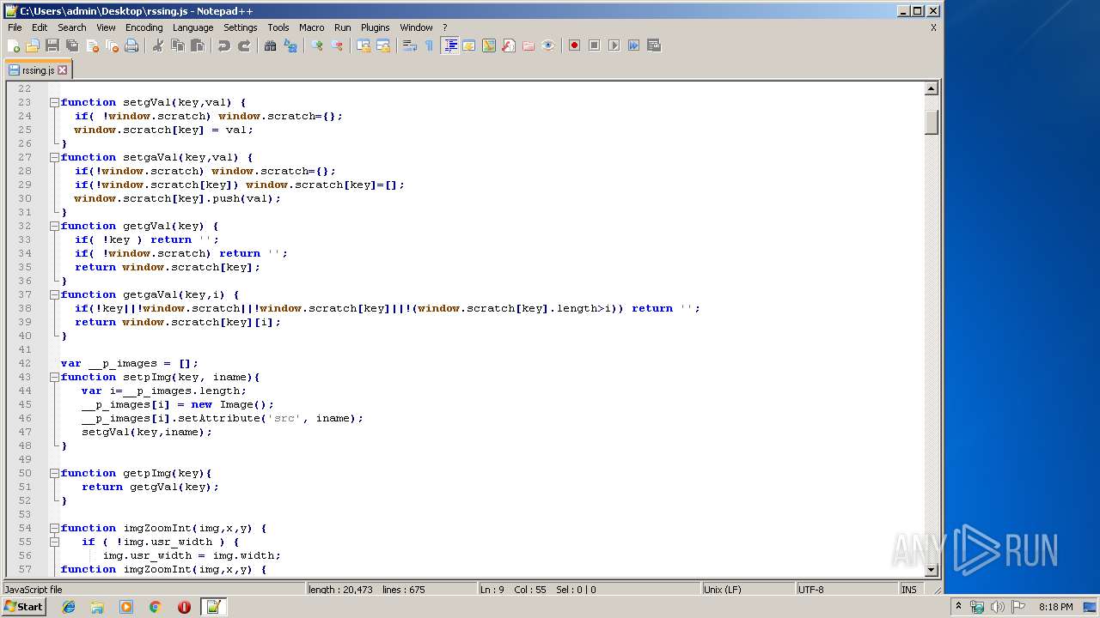Close the rssing.js tab with its red X
The image size is (1100, 618).
[x=62, y=70]
